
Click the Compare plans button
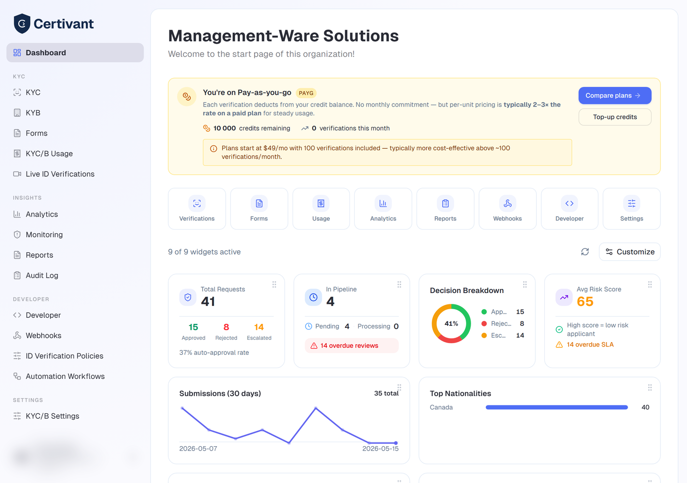coord(615,96)
